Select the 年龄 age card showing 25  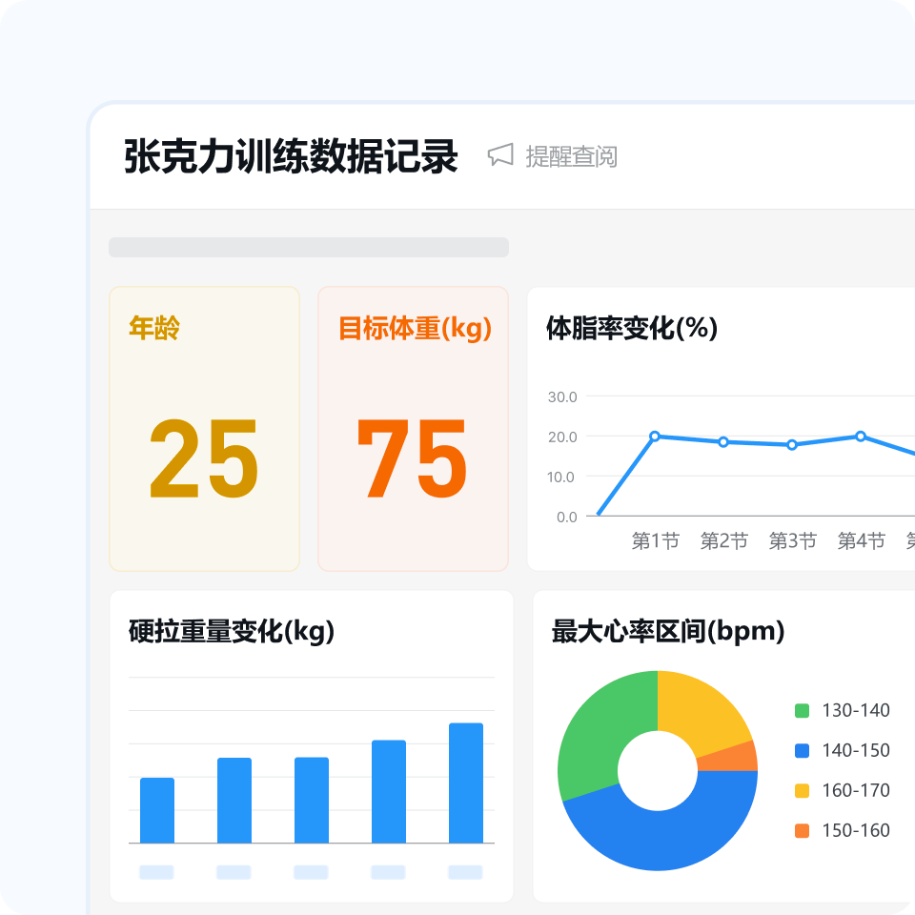click(206, 425)
